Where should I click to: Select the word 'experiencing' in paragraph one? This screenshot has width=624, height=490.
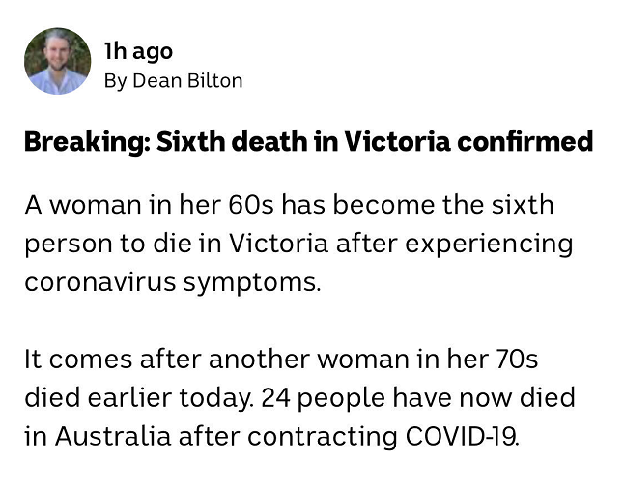coord(489,244)
